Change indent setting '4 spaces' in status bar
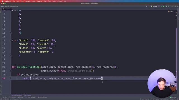This screenshot has width=179, height=100. tap(157, 99)
